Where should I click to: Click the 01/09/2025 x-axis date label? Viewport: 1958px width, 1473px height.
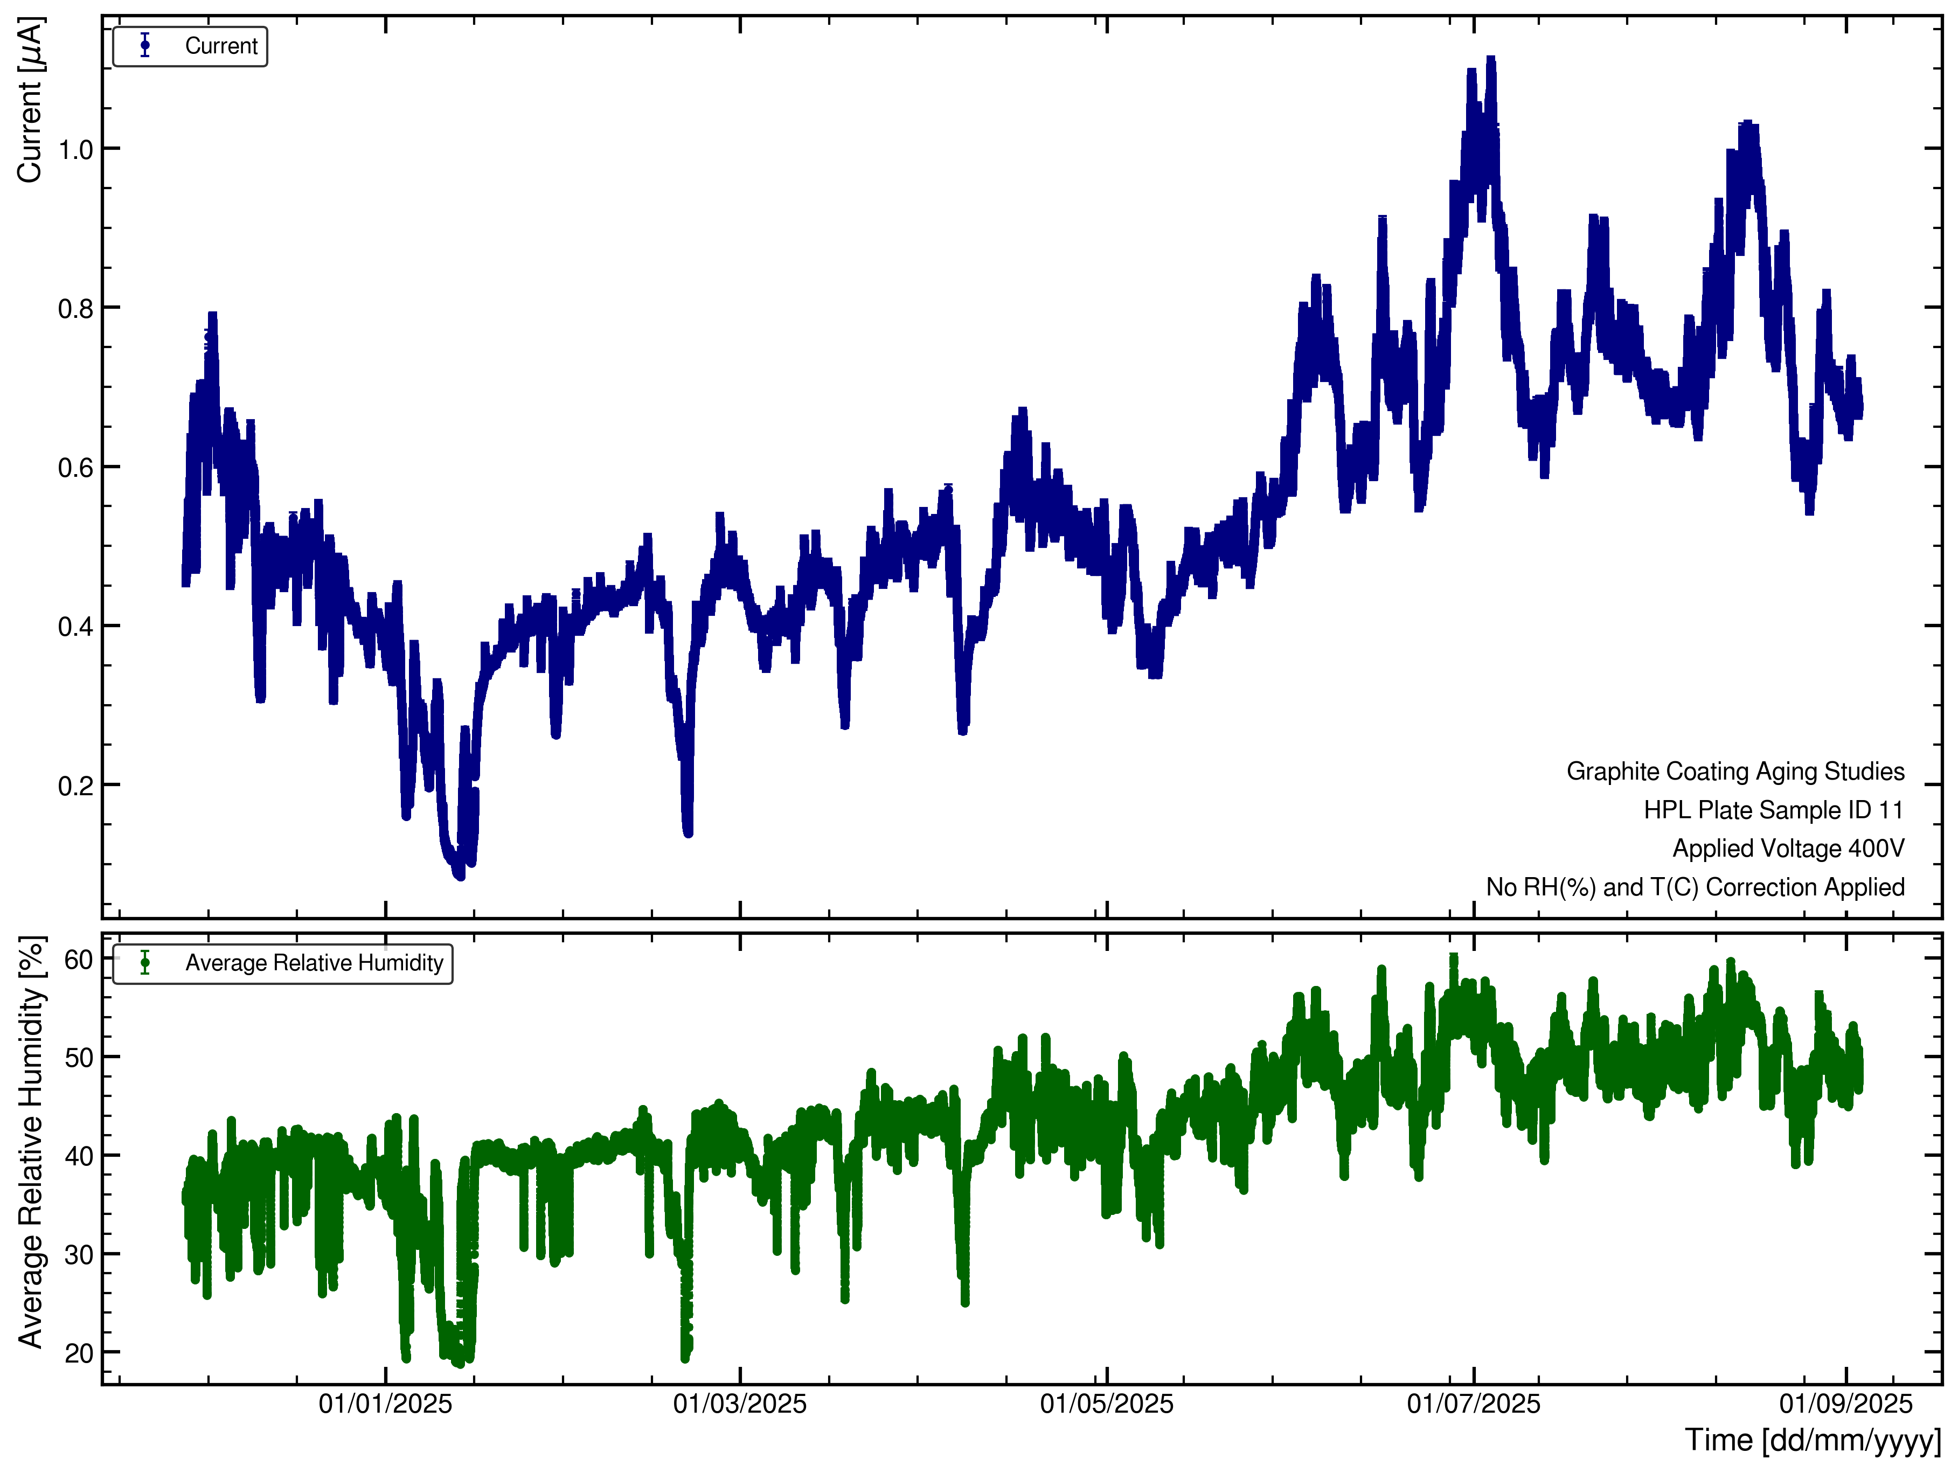pyautogui.click(x=1845, y=1404)
